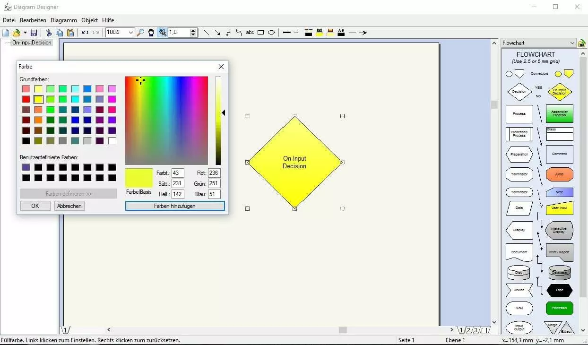Screen dimensions: 588x345
Task: Close the Farbe dialog with the X
Action: pyautogui.click(x=221, y=67)
